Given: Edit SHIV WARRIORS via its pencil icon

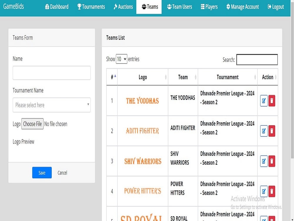Looking at the screenshot, I should [264, 161].
